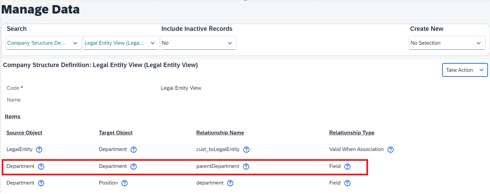Click the Relationship Type column header
The image size is (490, 194).
coord(352,133)
